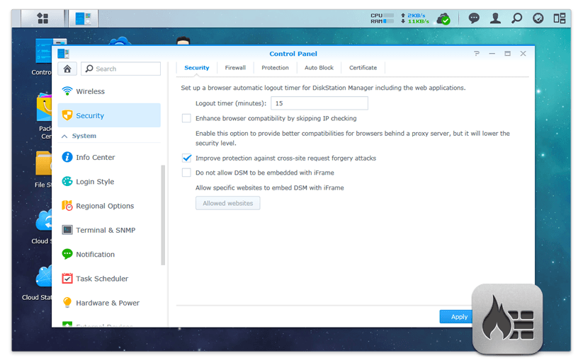Click the Security shield icon in sidebar

coord(67,115)
